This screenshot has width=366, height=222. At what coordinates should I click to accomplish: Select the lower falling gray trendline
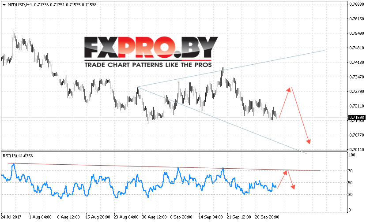222,120
